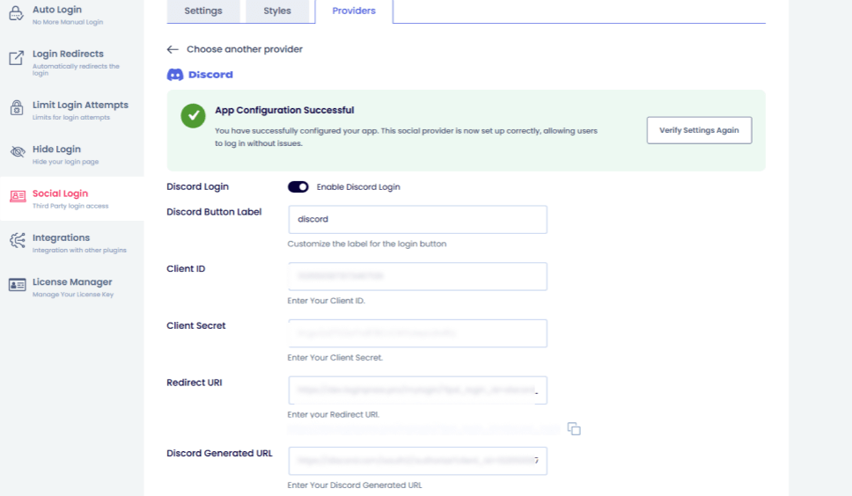
Task: Click the 'Customize the label for the login button' hint
Action: (x=367, y=244)
